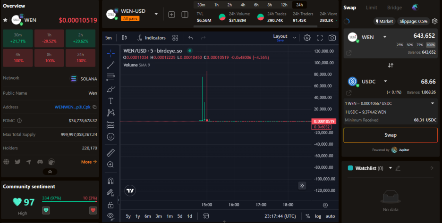Viewport: 442px width, 223px height.
Task: Take a chart snapshot with camera icon
Action: click(332, 38)
